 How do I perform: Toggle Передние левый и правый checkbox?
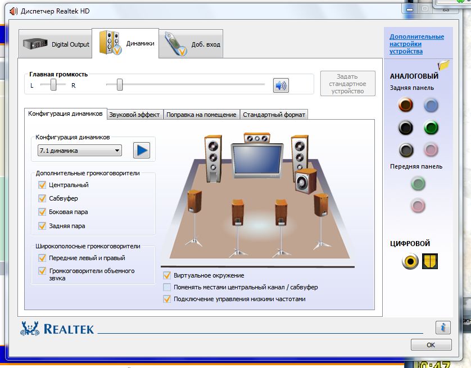pos(42,258)
